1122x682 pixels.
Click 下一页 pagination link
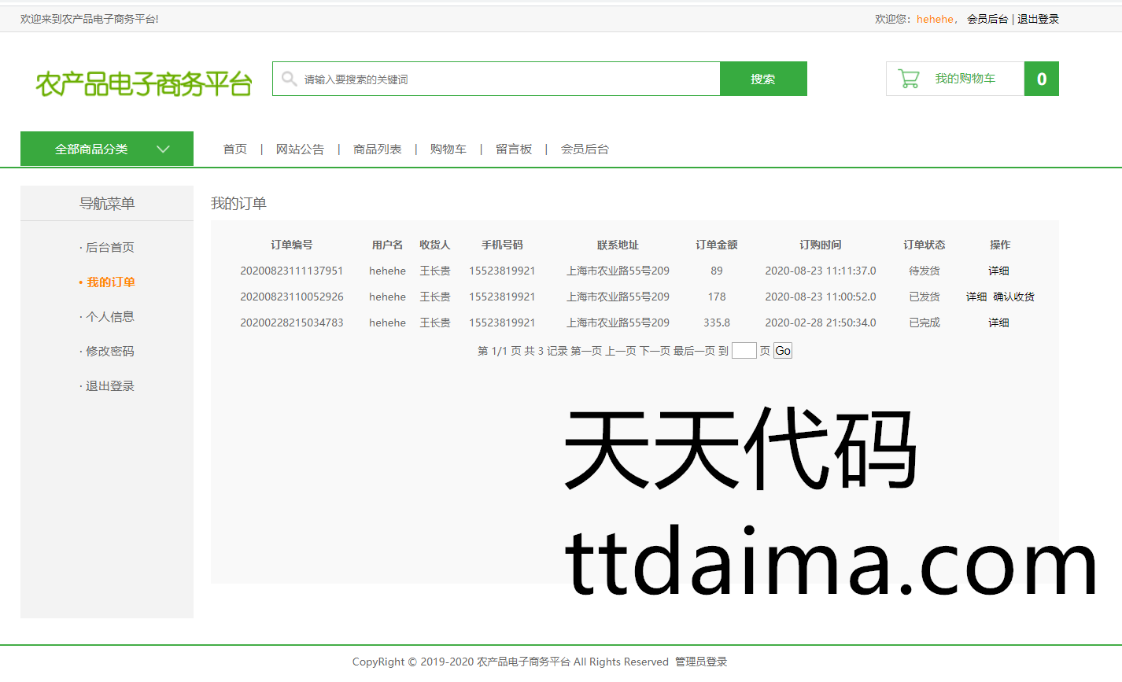click(x=654, y=351)
